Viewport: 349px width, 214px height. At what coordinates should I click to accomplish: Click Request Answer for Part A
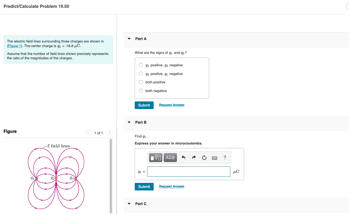coord(172,105)
